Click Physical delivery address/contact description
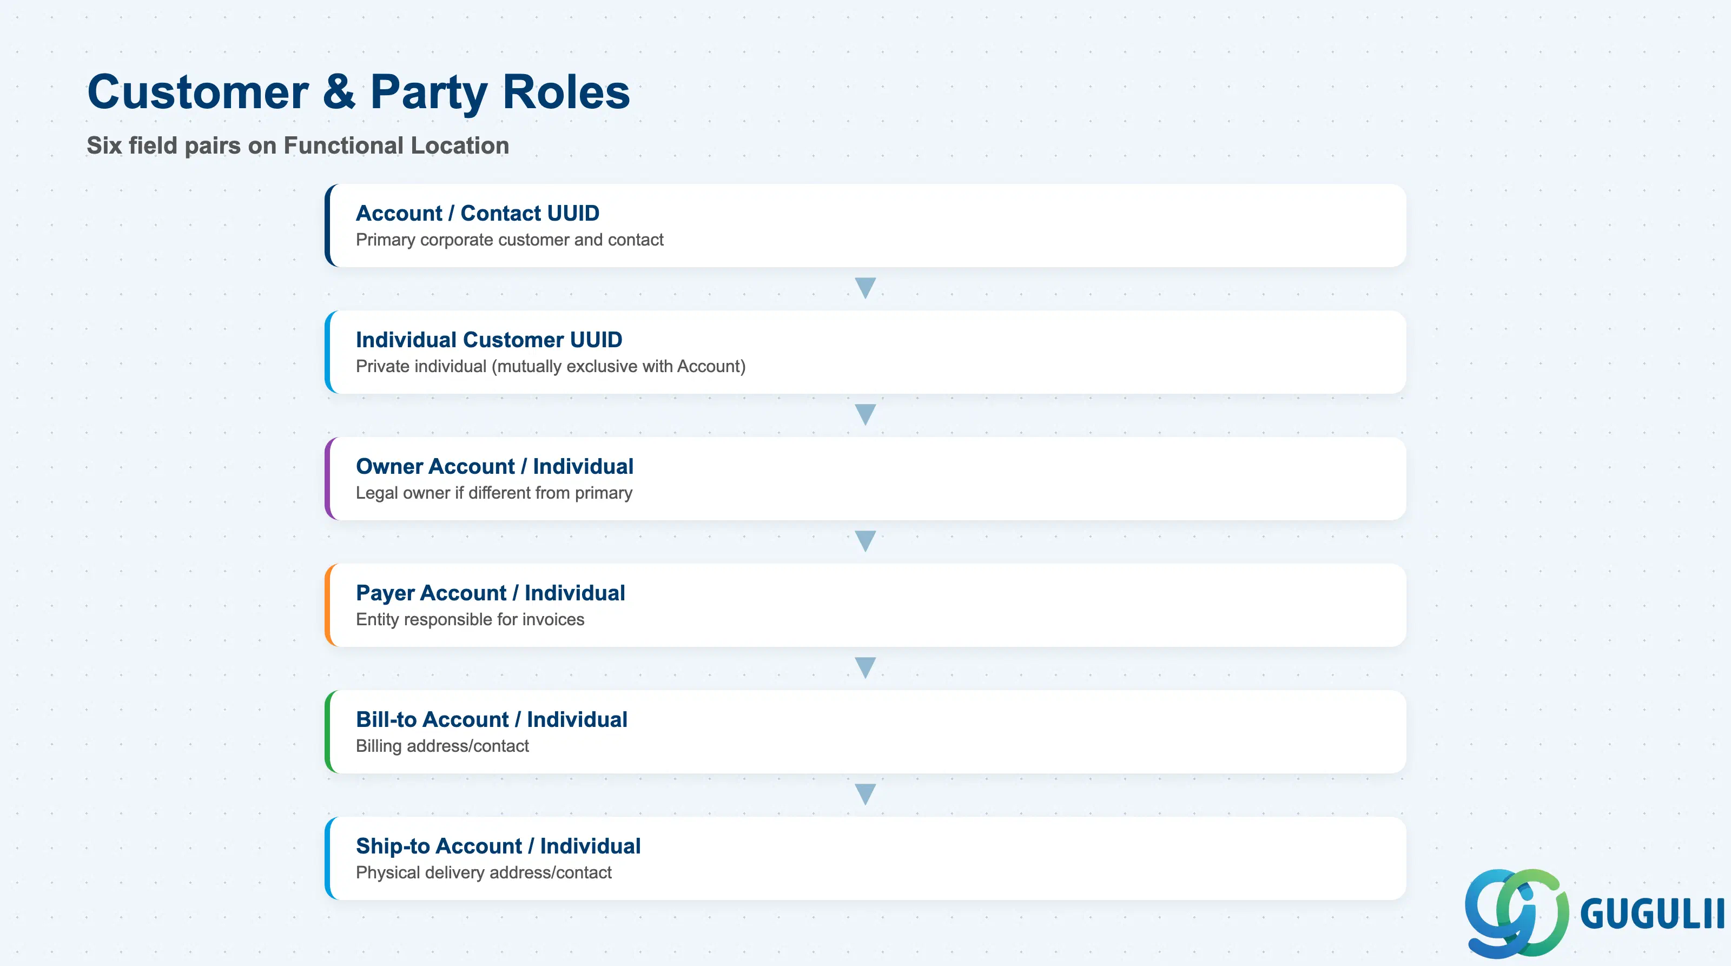This screenshot has height=966, width=1731. pos(483,872)
